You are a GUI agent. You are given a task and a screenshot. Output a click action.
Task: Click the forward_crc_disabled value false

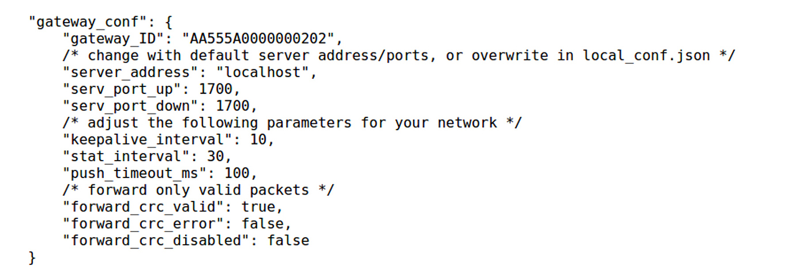pyautogui.click(x=288, y=240)
